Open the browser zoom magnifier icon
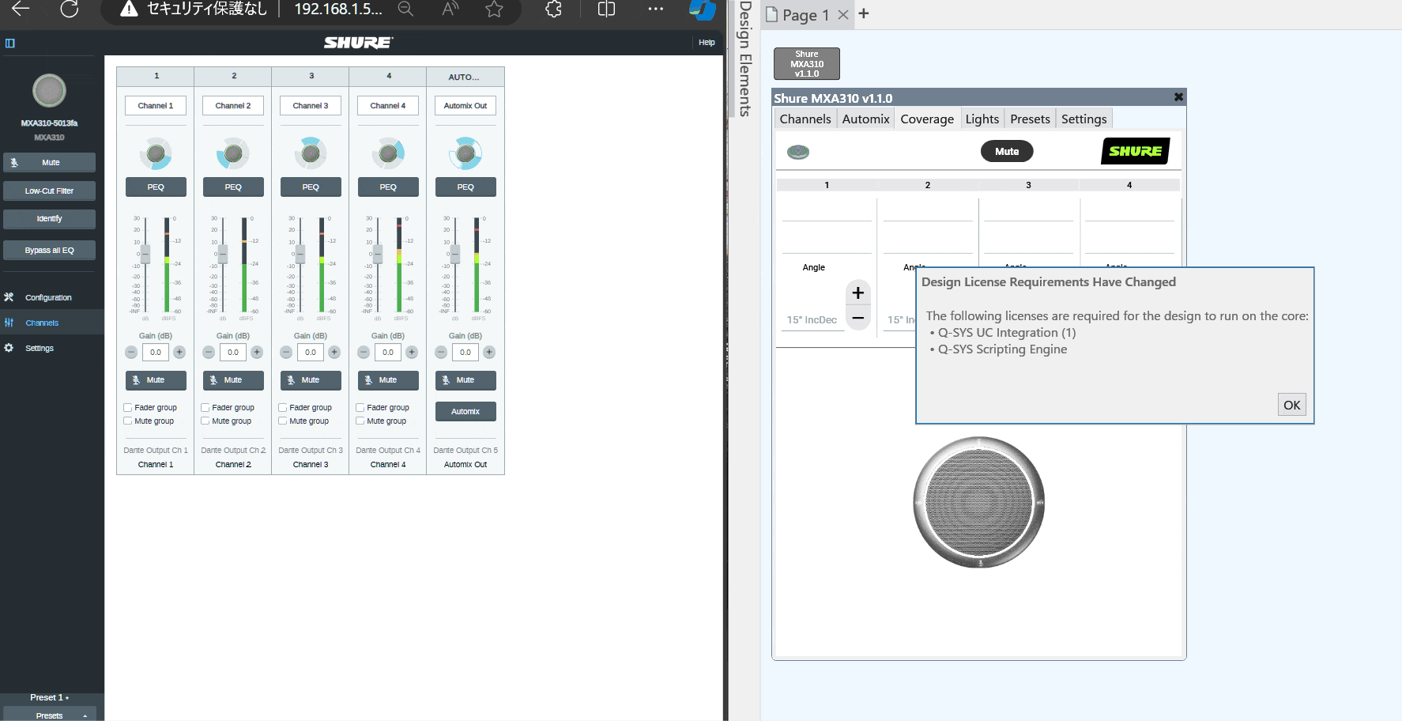The width and height of the screenshot is (1402, 721). (405, 9)
